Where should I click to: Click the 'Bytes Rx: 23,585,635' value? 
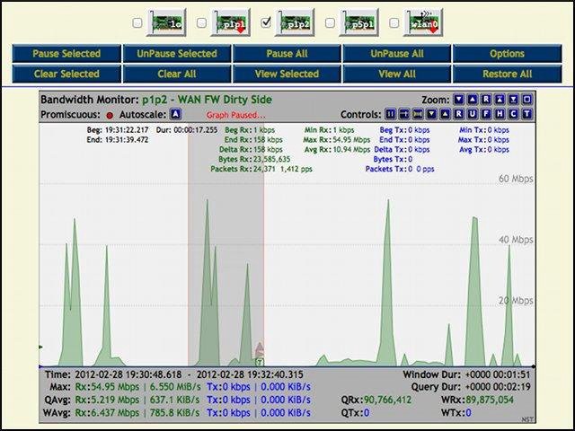pos(254,160)
